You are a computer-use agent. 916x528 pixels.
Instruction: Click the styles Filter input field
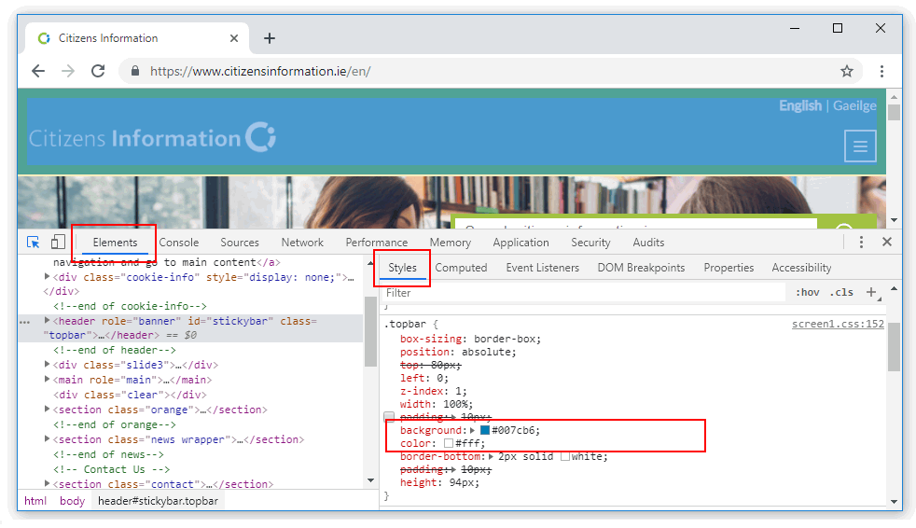pyautogui.click(x=583, y=293)
